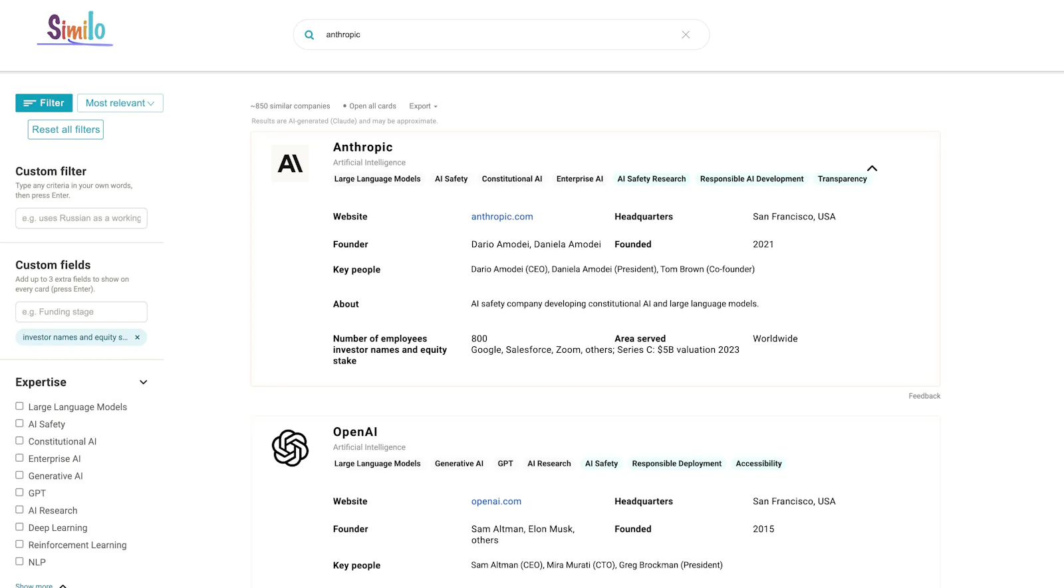Click Show more under Expertise

point(41,585)
